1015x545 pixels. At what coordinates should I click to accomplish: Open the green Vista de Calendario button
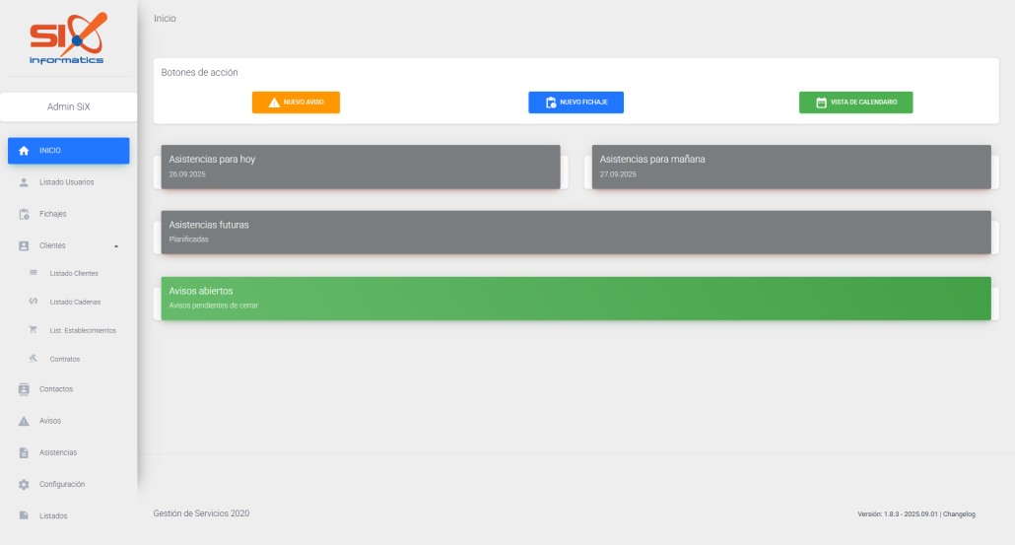[855, 102]
